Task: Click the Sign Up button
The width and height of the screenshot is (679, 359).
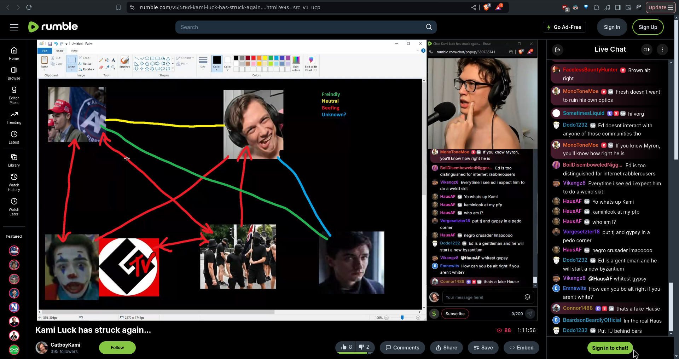Action: [648, 27]
